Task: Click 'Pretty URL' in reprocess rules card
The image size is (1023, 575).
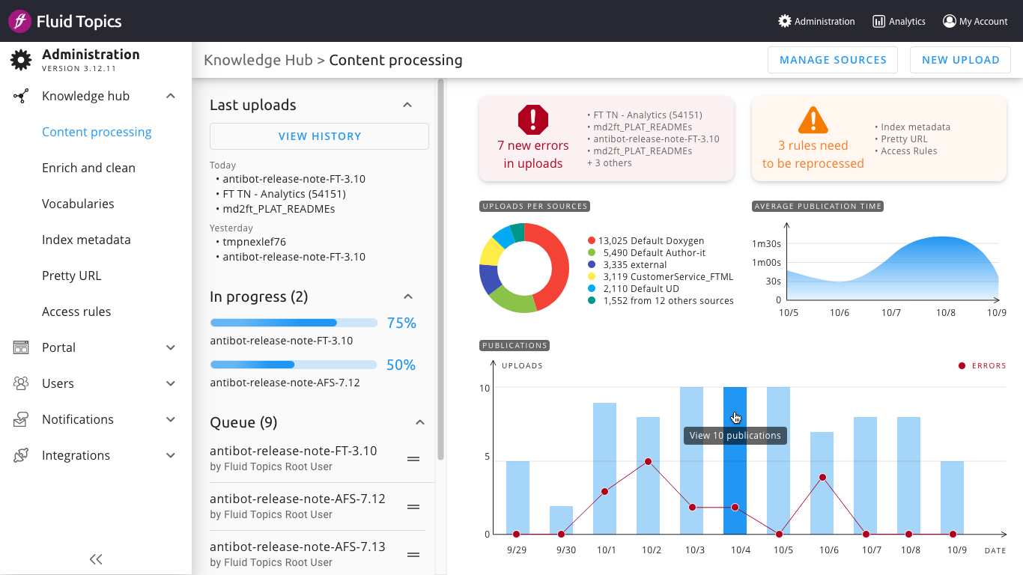Action: pyautogui.click(x=904, y=139)
